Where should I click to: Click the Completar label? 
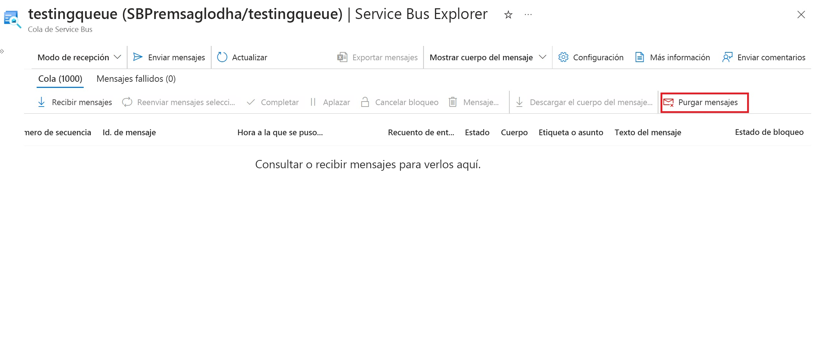[280, 102]
